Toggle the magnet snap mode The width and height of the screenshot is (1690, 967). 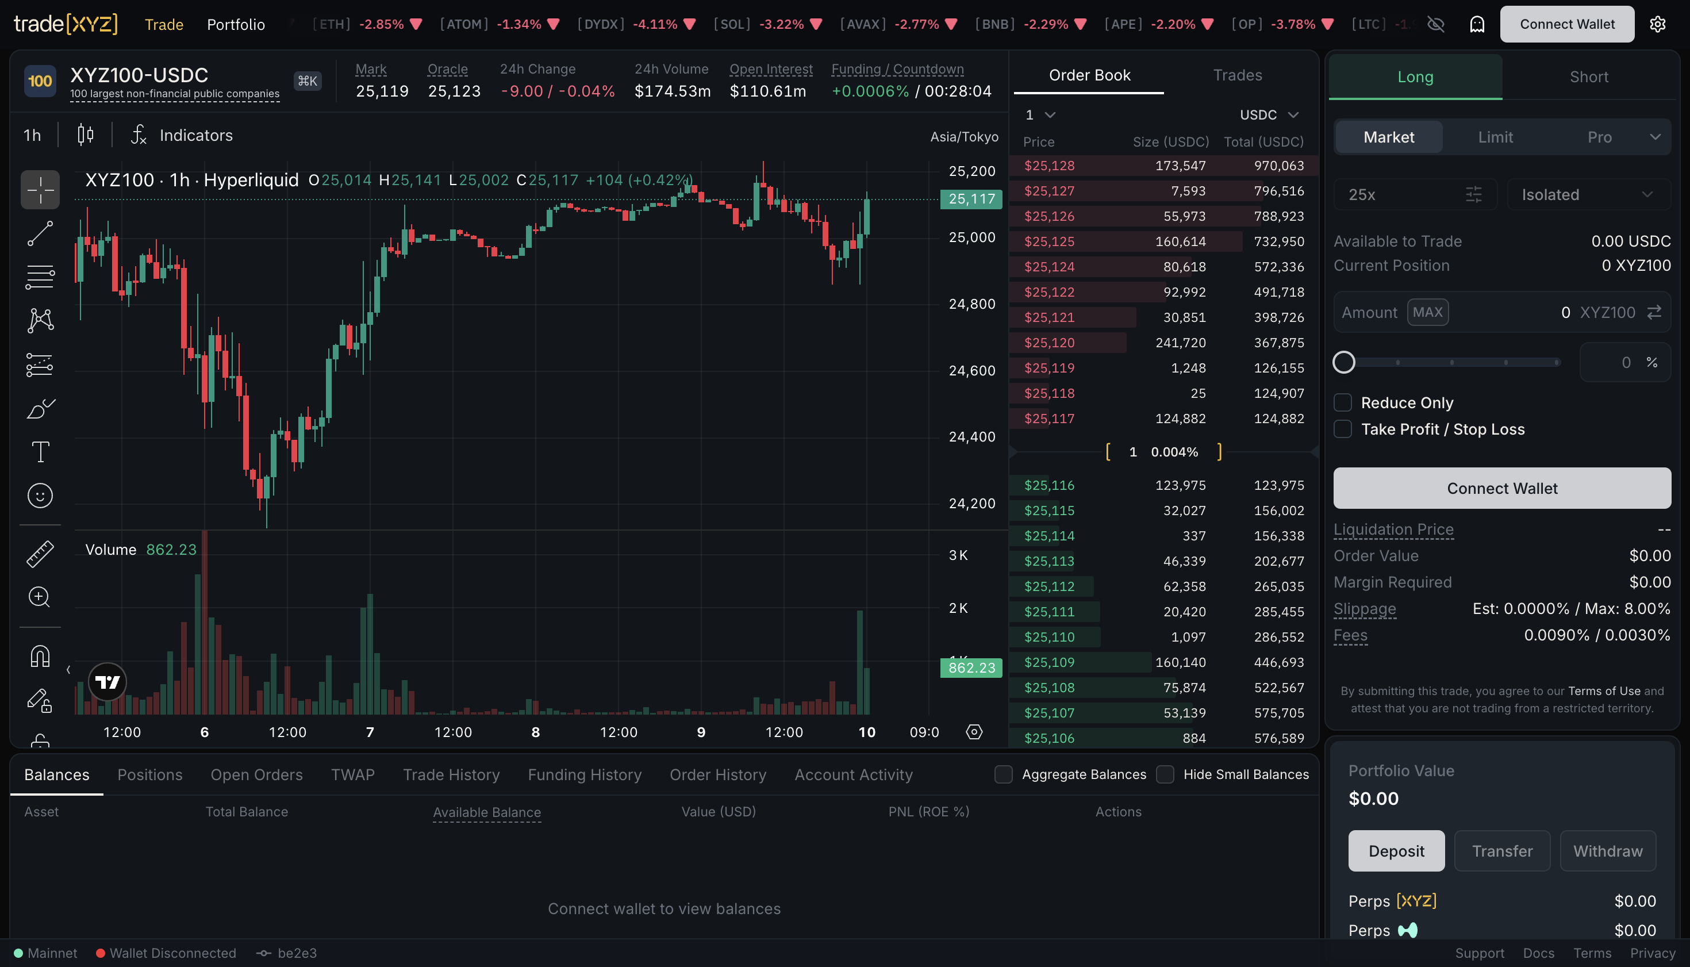[40, 656]
